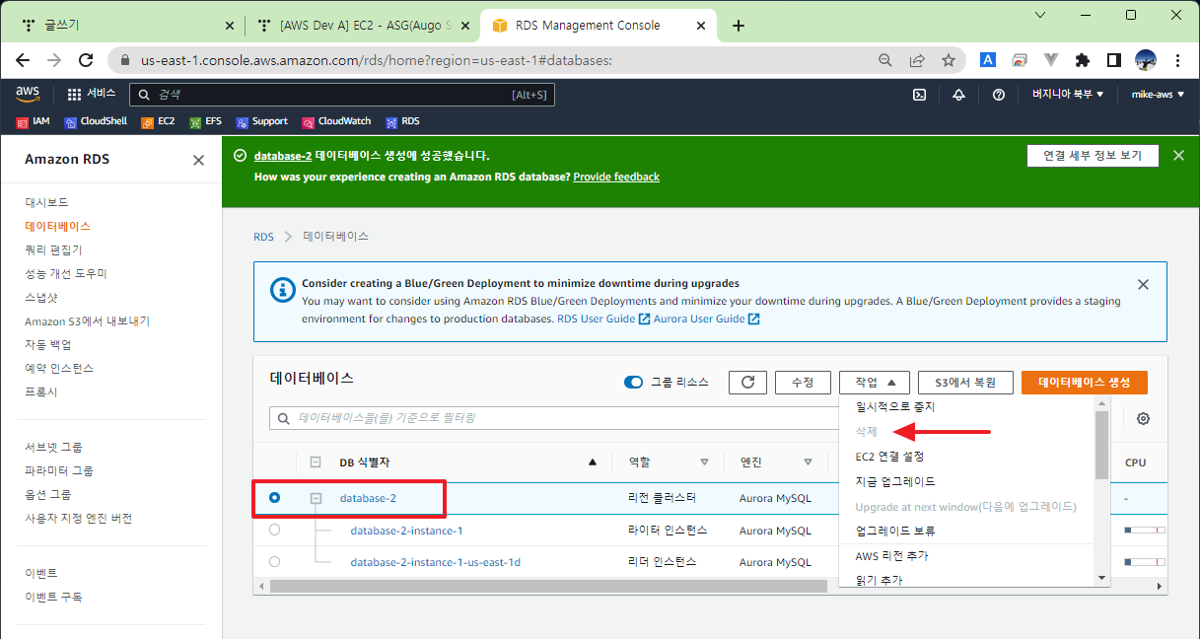The height and width of the screenshot is (639, 1200).
Task: Open the mike-aws account menu
Action: pyautogui.click(x=1158, y=95)
